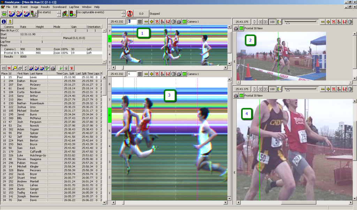The width and height of the screenshot is (357, 210).
Task: Click the playback speed slider in upper Frontal panel
Action: [287, 22]
